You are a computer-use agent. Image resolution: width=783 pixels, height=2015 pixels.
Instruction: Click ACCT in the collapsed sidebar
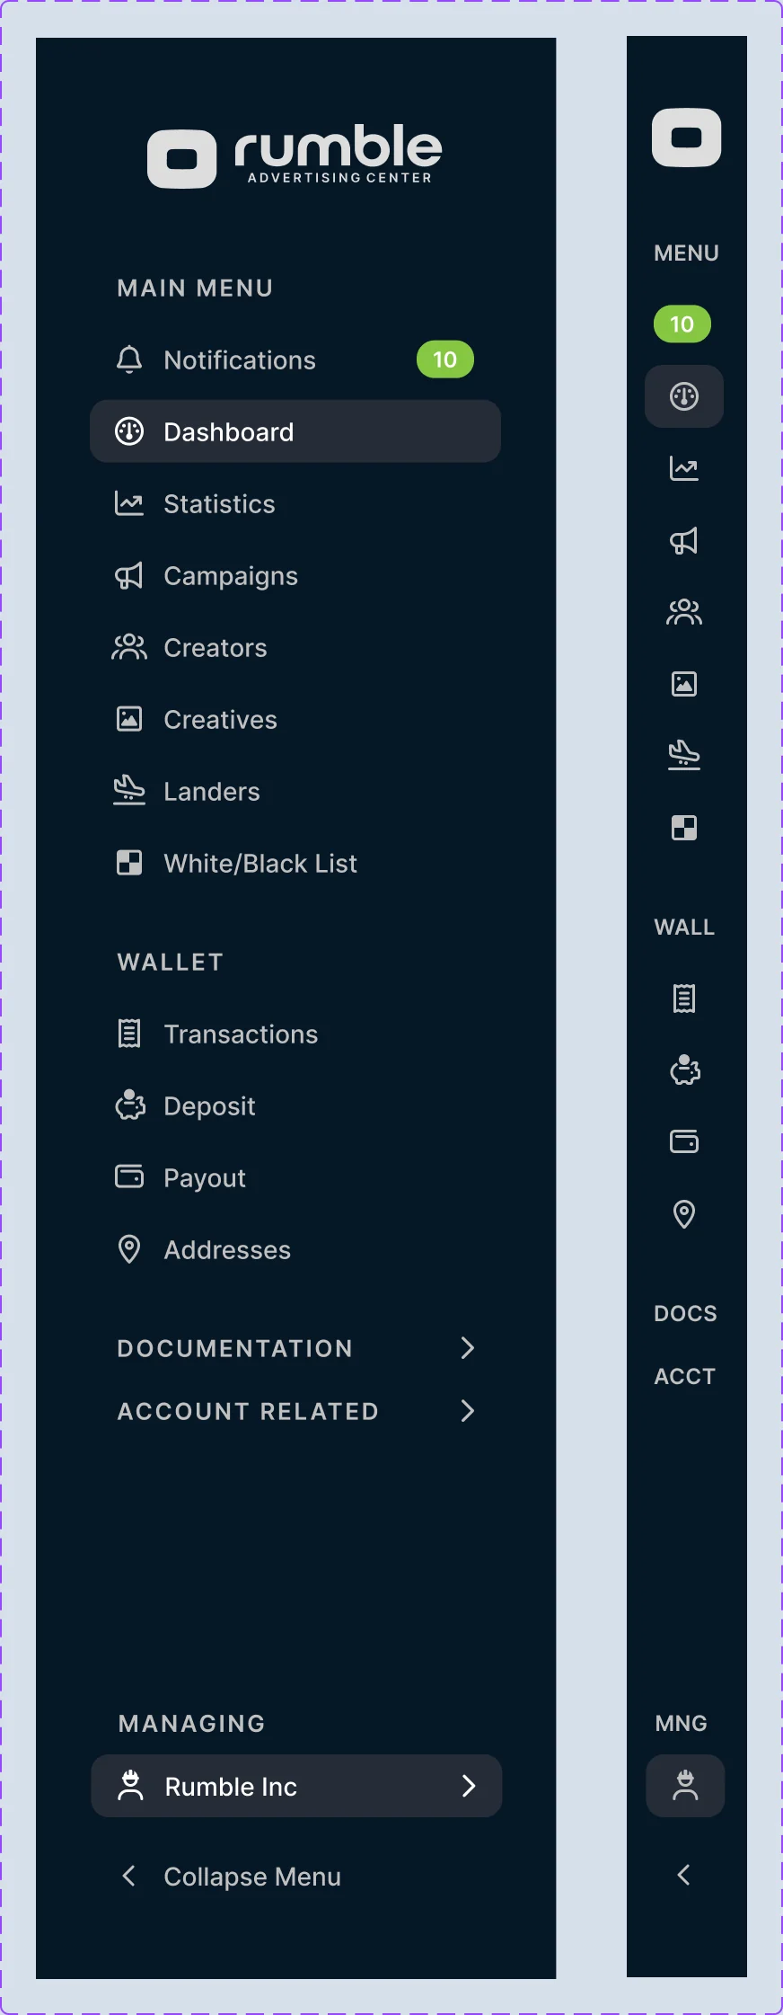pos(684,1376)
